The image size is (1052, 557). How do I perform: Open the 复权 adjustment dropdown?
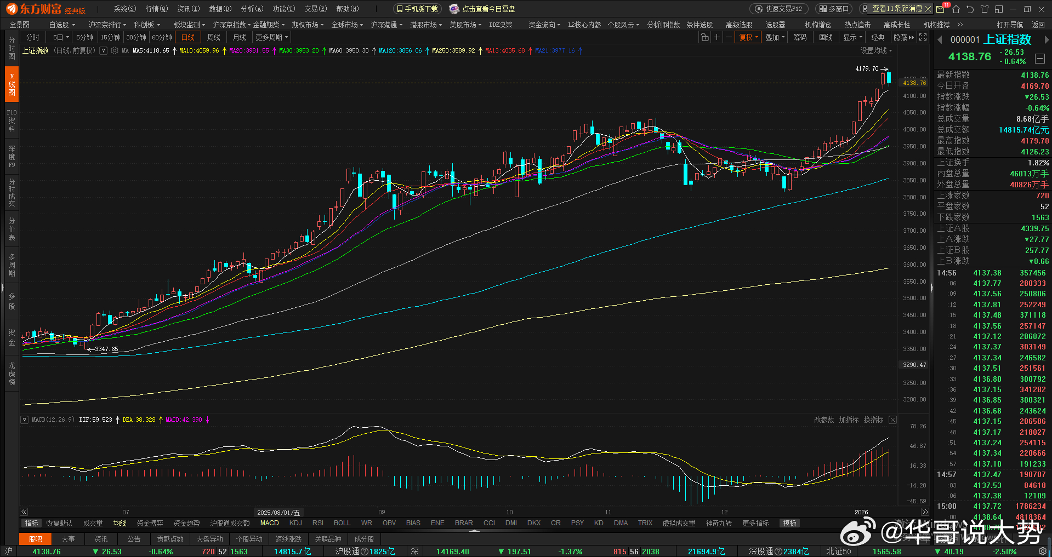tap(749, 37)
